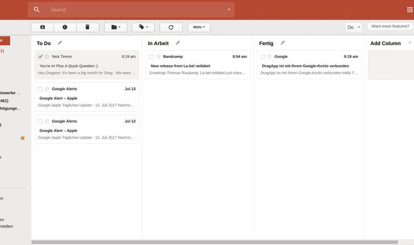The height and width of the screenshot is (245, 414).
Task: Star the DragApp ist mit Ihrem Google-Konto email
Action: [270, 57]
